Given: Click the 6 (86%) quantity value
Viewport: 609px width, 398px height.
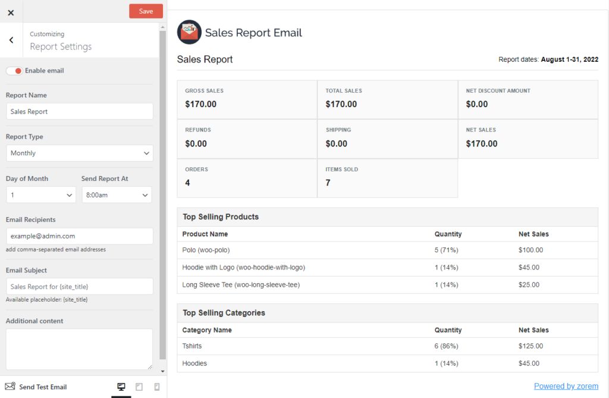Looking at the screenshot, I should [x=446, y=346].
